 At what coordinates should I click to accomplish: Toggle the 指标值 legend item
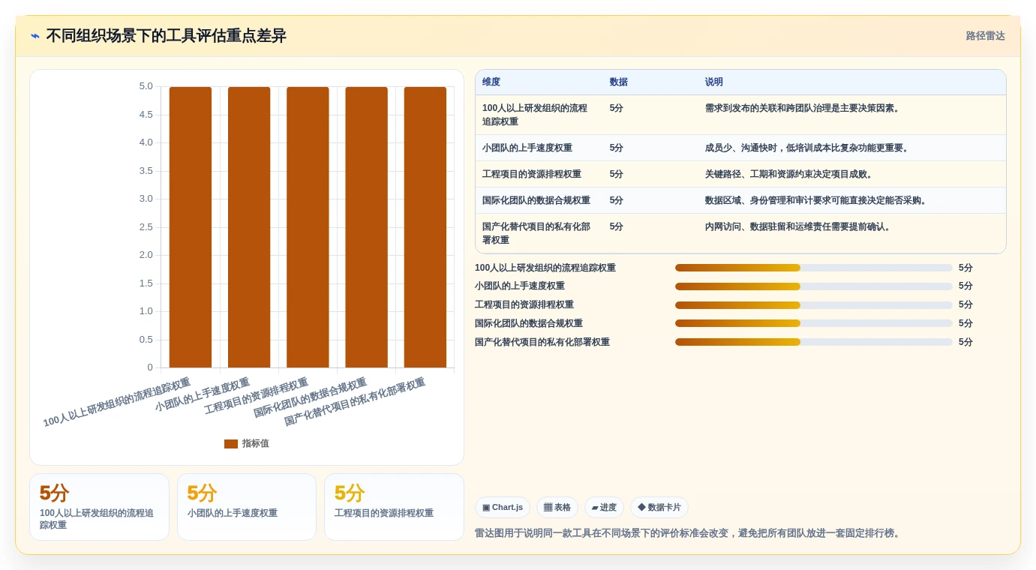tap(246, 444)
